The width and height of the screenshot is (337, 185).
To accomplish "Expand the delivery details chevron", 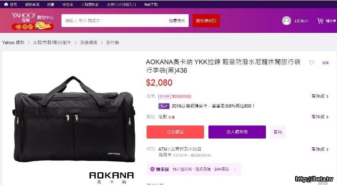I will click(x=327, y=117).
